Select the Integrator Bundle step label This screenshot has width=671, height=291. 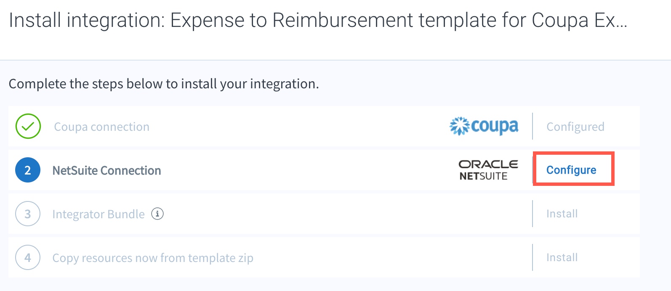[99, 214]
